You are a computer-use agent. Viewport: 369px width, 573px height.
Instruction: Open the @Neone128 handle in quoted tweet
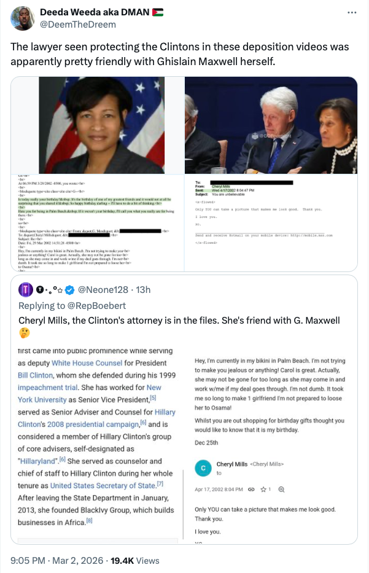[x=103, y=290]
